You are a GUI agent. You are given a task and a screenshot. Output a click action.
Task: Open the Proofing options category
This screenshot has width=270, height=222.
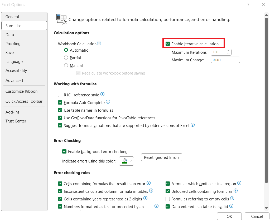pyautogui.click(x=24, y=44)
